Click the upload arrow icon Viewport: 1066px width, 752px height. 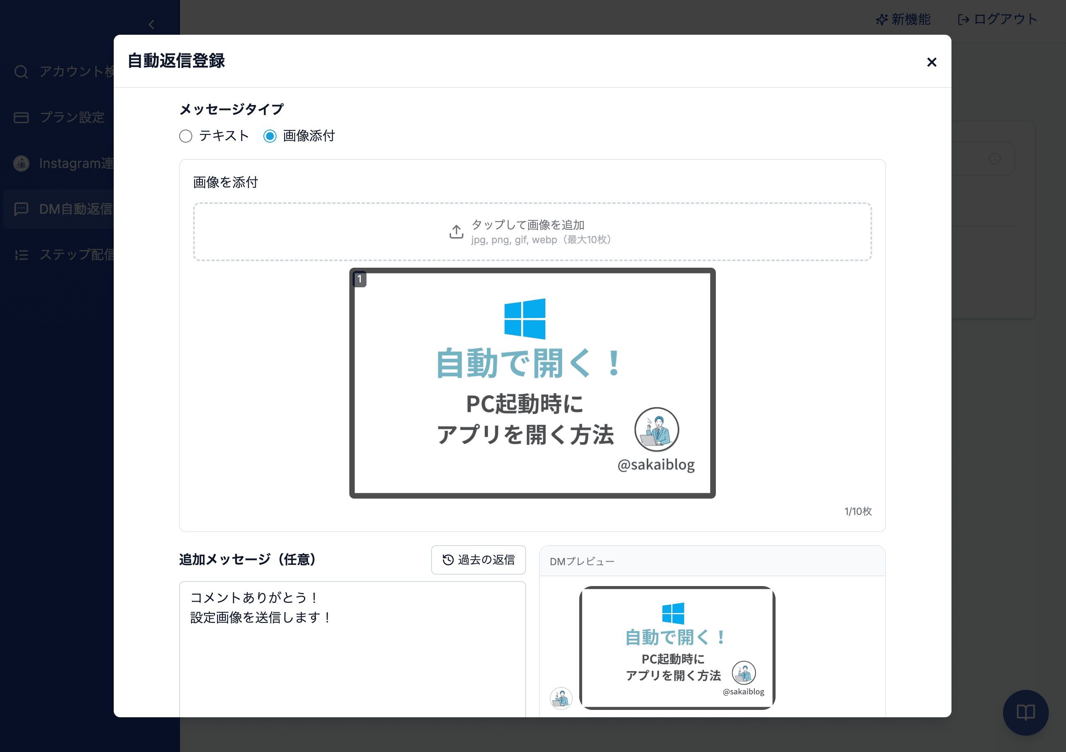point(456,231)
